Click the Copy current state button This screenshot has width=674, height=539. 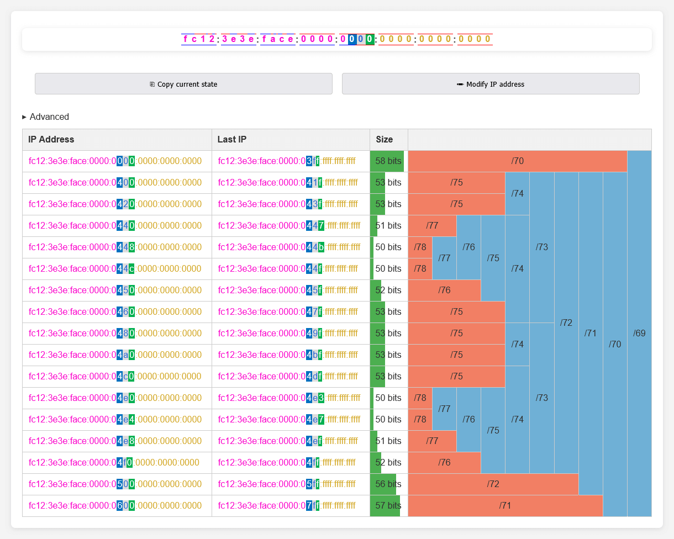pos(183,84)
